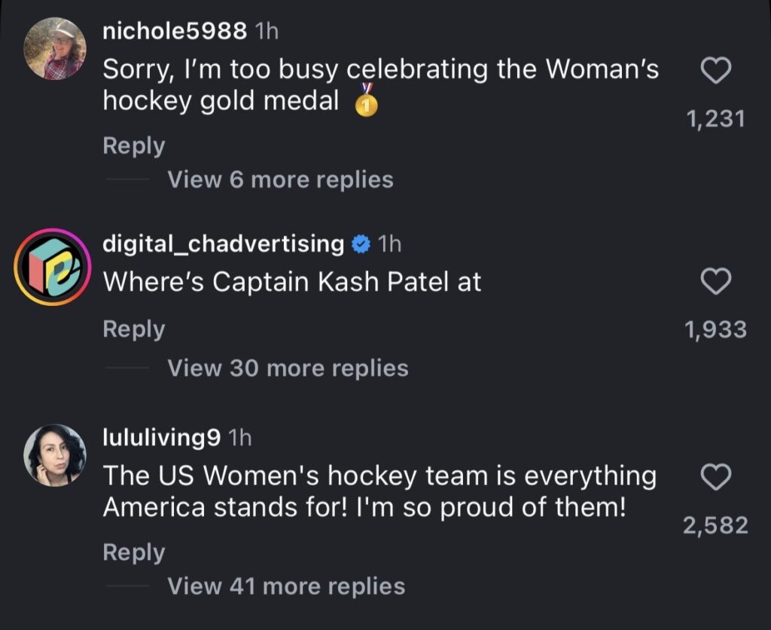Tap the verified badge beside digital_chadvertising
771x630 pixels.
361,243
